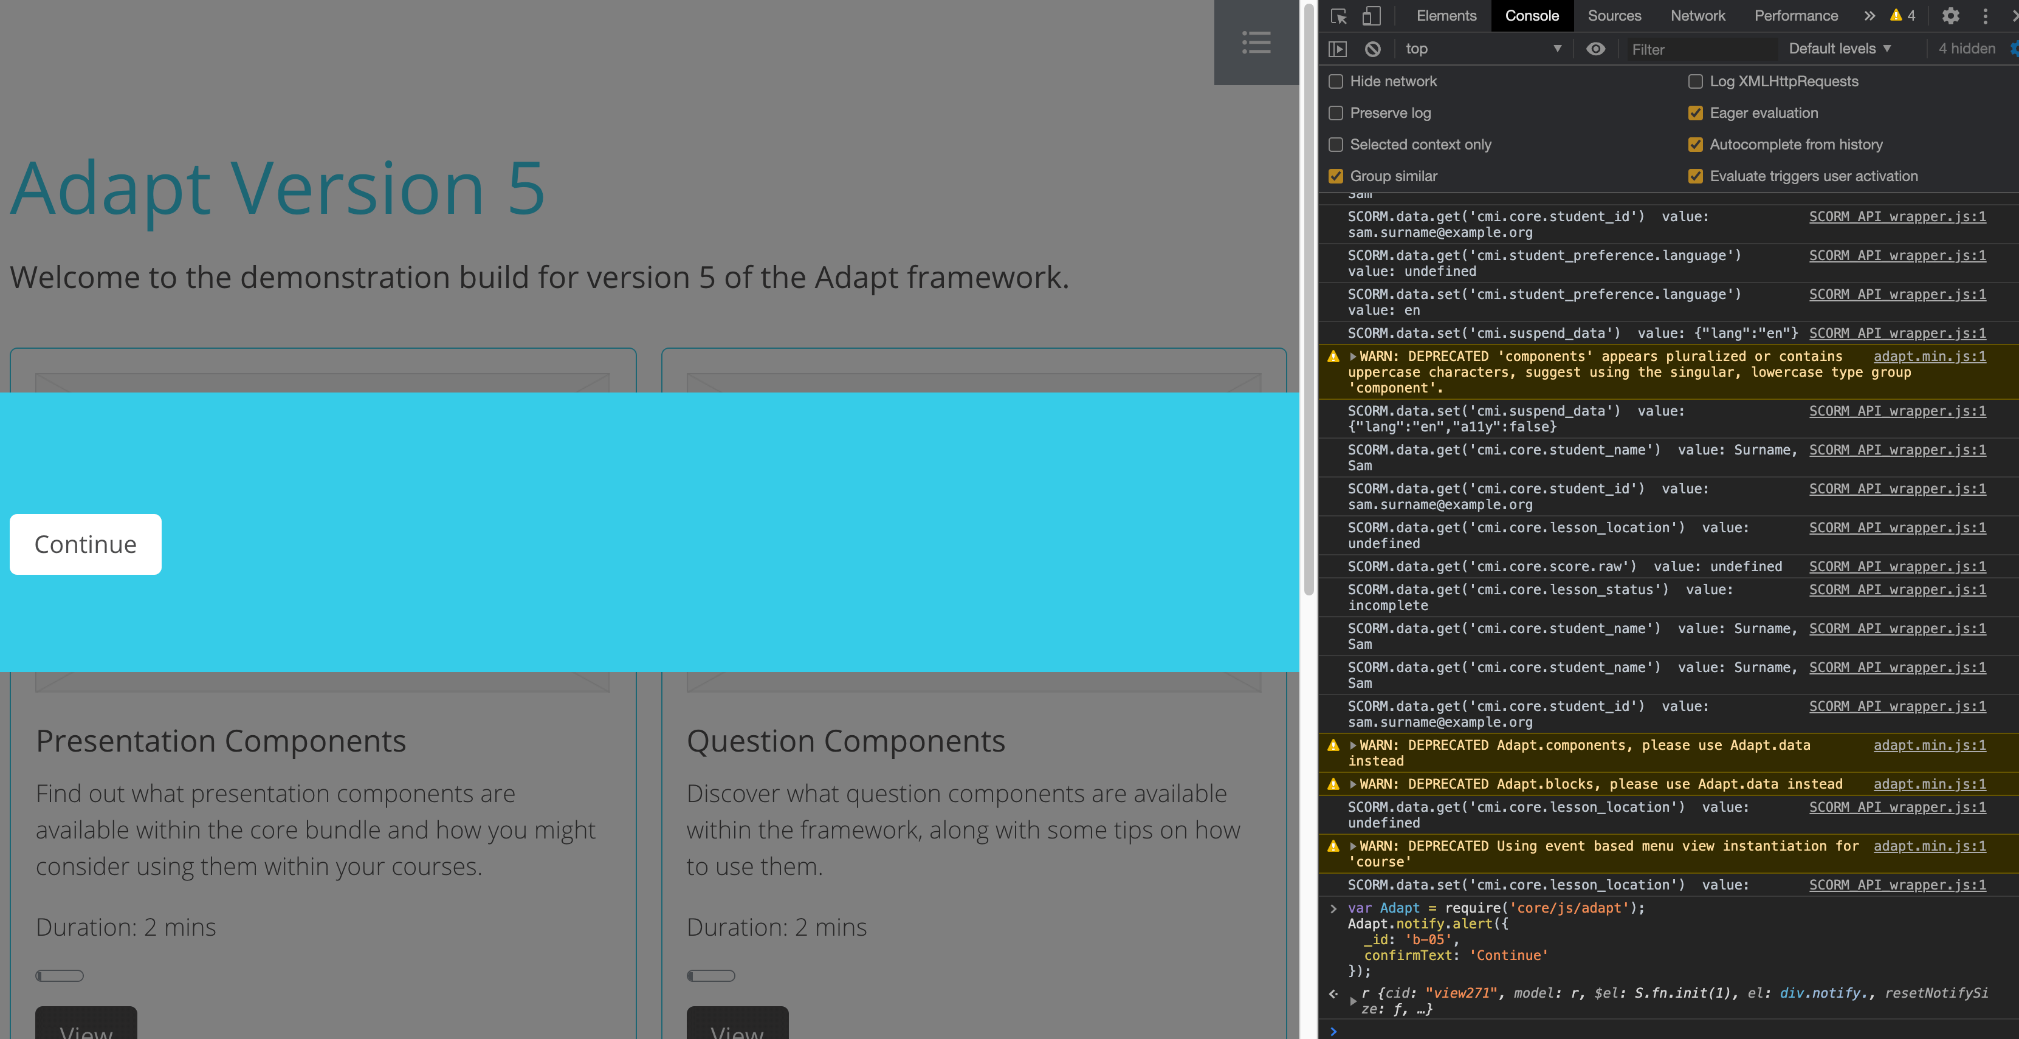
Task: Open the Performance tab
Action: pyautogui.click(x=1795, y=16)
